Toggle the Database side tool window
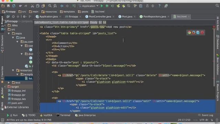The image size is (220, 124). [218, 42]
